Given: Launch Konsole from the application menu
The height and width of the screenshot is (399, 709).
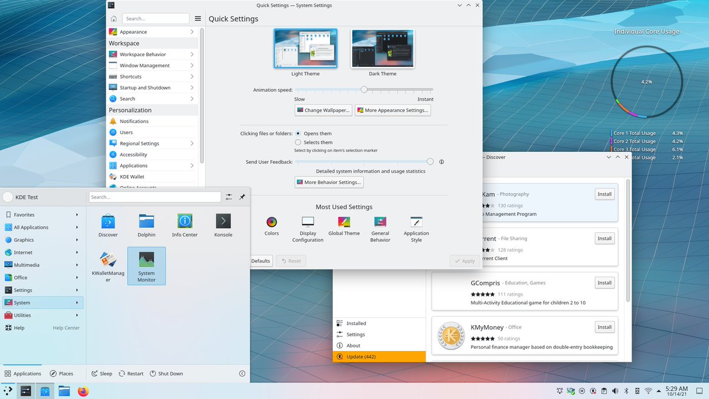Looking at the screenshot, I should [x=223, y=223].
